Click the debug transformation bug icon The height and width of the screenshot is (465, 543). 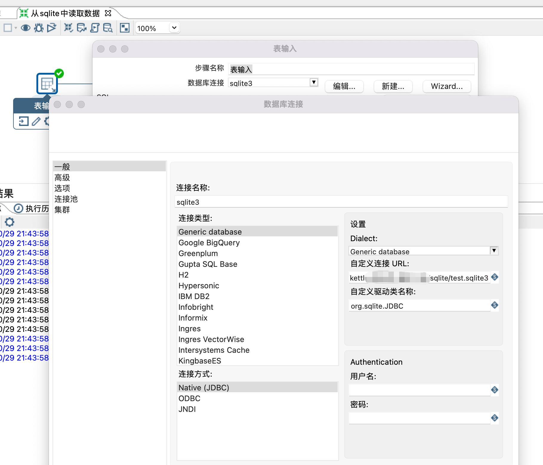coord(38,28)
